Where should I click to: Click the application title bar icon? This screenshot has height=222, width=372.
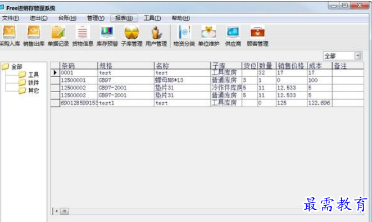pyautogui.click(x=2, y=8)
